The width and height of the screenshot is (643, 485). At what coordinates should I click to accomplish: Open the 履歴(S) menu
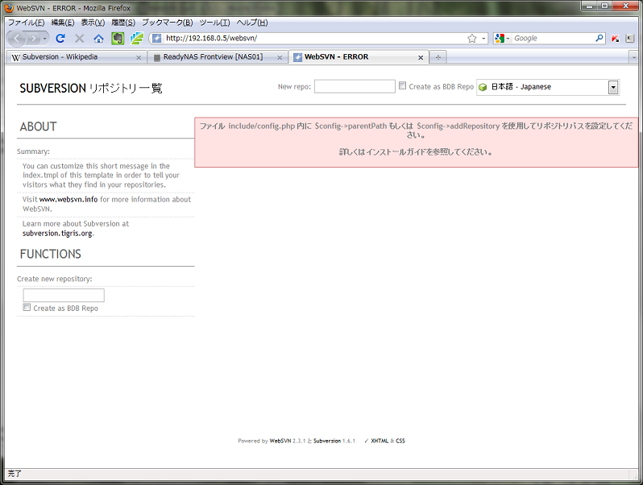tap(123, 23)
